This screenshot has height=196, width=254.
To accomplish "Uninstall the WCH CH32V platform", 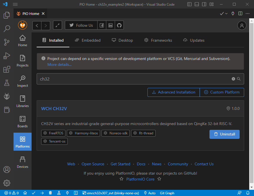I will [224, 134].
